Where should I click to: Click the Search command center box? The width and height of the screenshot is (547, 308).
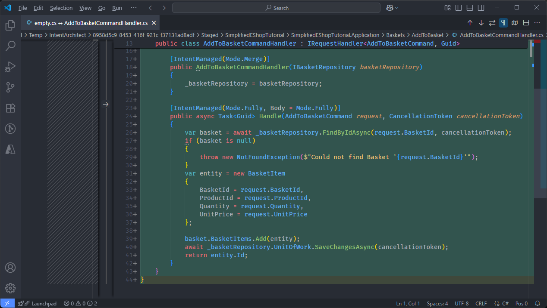click(x=276, y=8)
